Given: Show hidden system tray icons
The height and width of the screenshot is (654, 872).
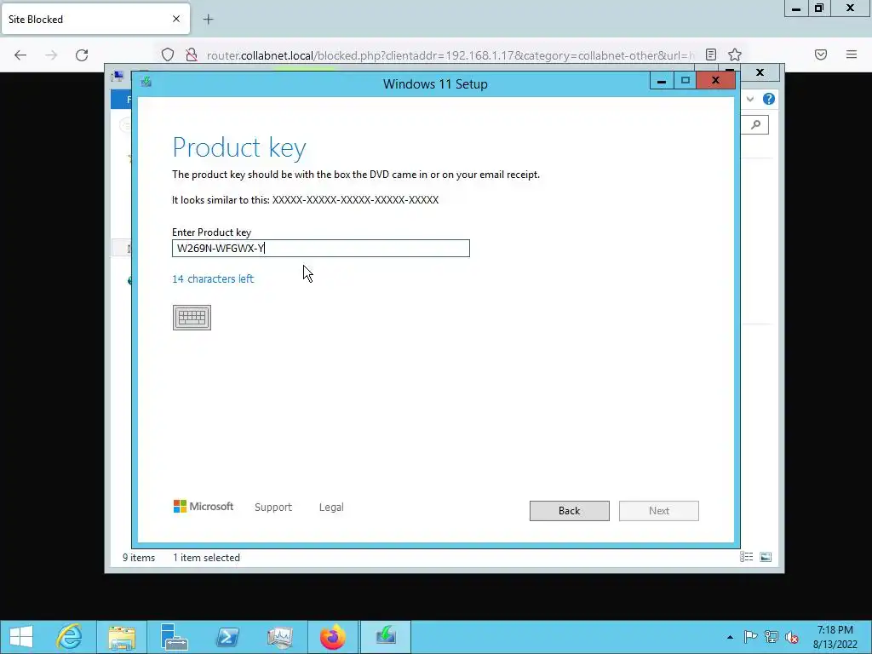Looking at the screenshot, I should 730,637.
